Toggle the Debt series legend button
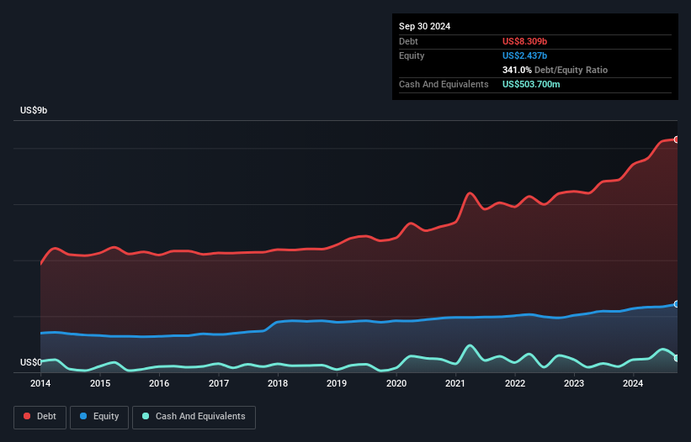Screen dimensions: 691x442 [x=40, y=417]
